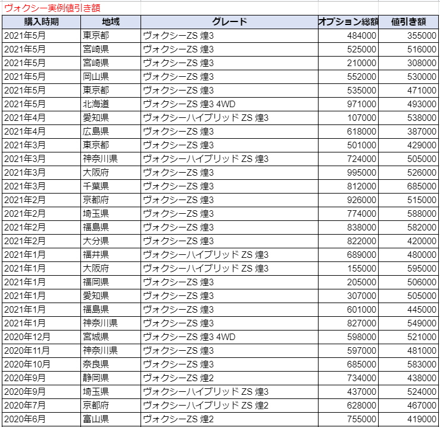440x427 pixels.
Task: Select the date cell 2020年6月
Action: click(41, 419)
